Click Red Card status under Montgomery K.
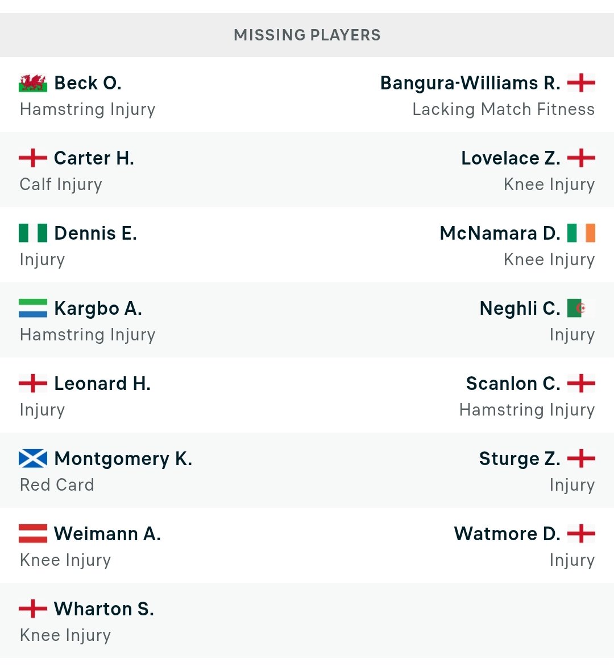The height and width of the screenshot is (666, 614). point(57,485)
